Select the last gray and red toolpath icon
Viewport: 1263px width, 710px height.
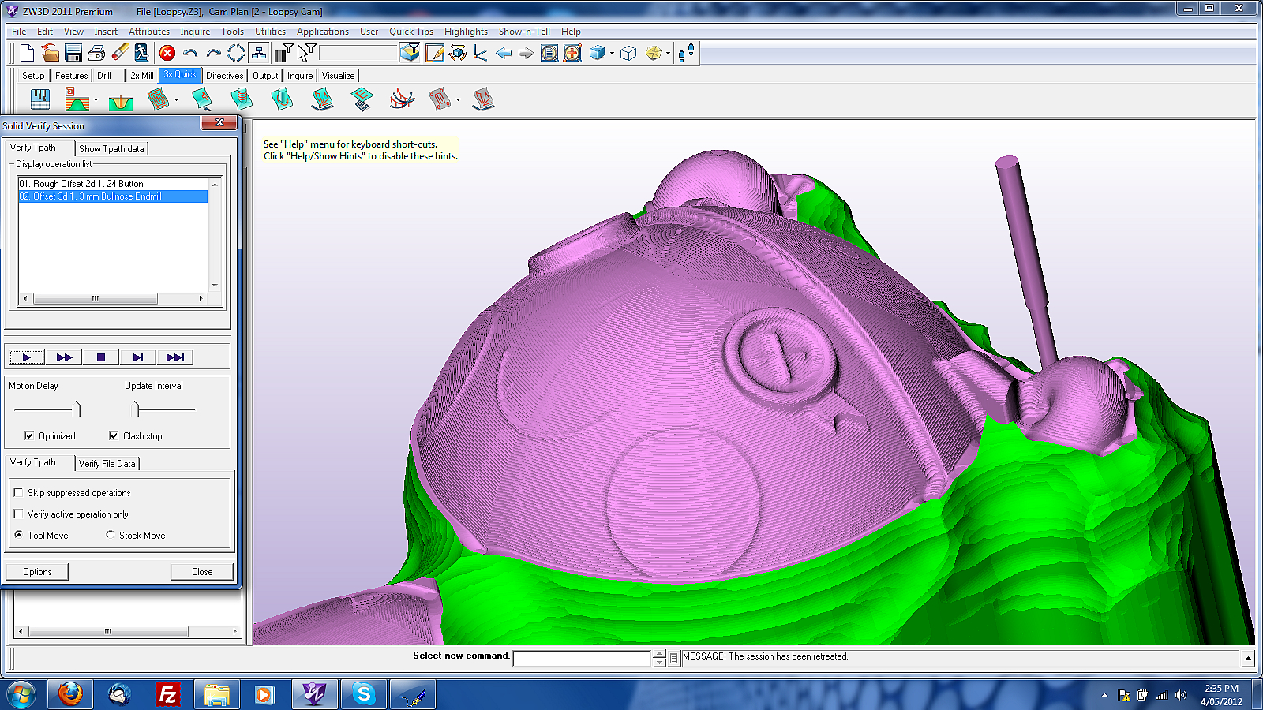tap(482, 99)
